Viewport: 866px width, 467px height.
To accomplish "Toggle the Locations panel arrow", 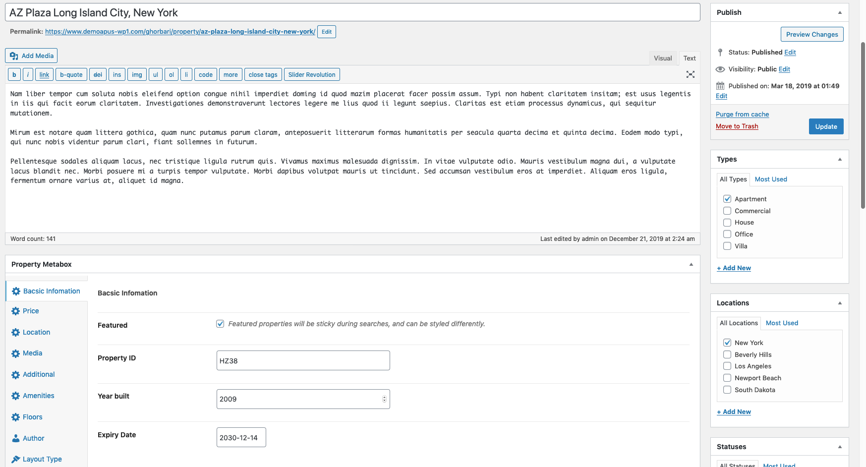I will click(840, 303).
